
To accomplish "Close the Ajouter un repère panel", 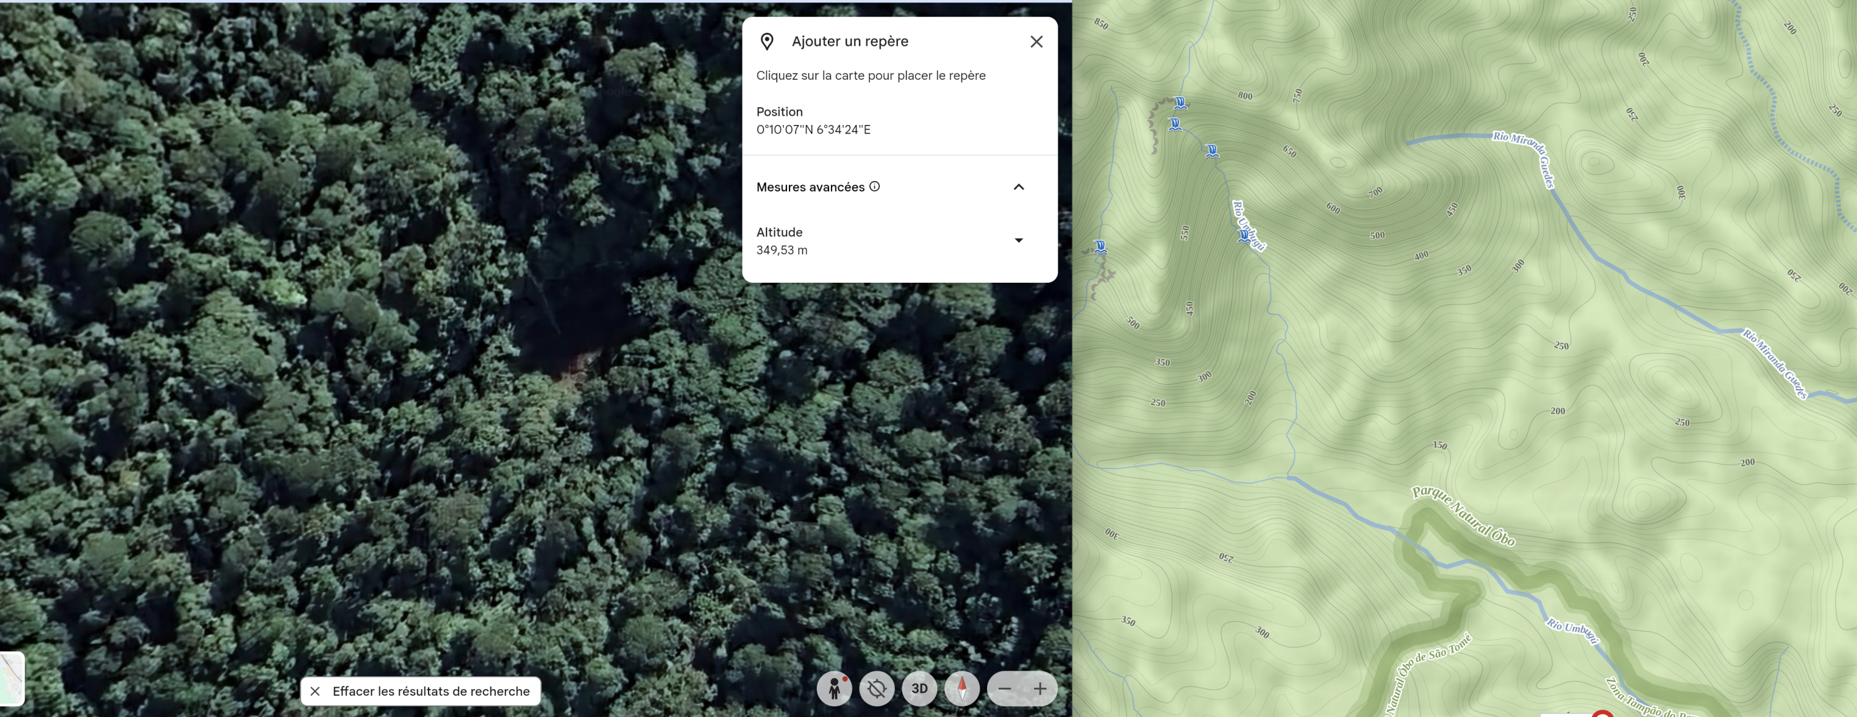I will pos(1036,41).
